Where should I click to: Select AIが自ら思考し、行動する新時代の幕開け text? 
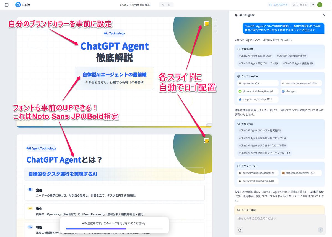coord(115,82)
